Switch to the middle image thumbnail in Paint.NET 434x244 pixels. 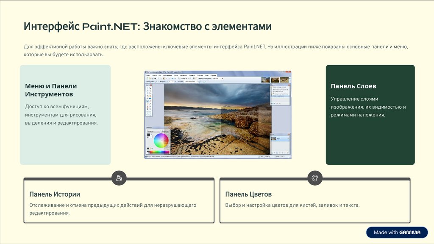click(x=275, y=80)
